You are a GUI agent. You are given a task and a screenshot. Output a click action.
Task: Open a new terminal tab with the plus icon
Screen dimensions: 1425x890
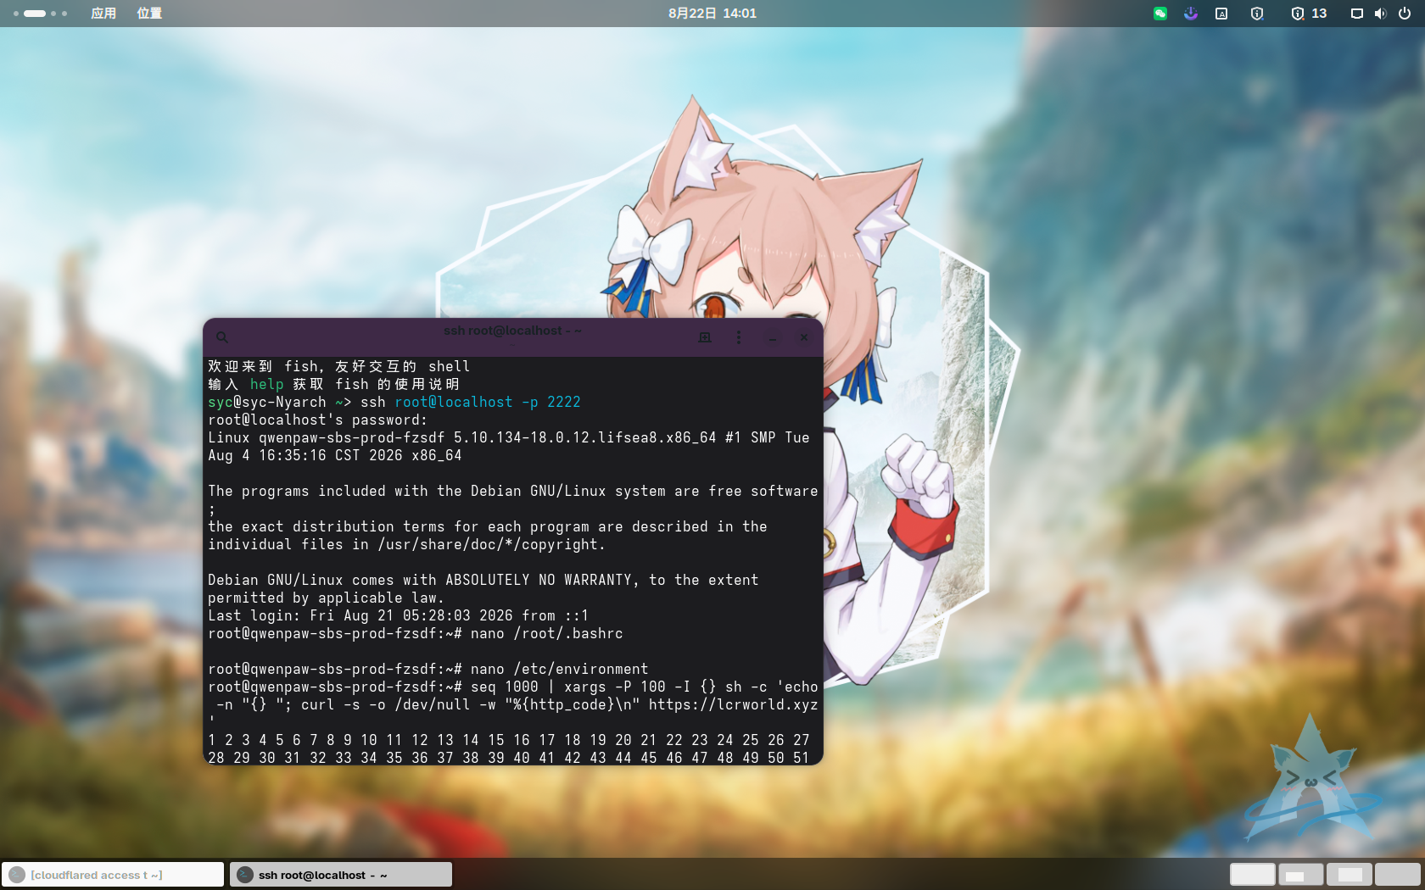point(704,337)
